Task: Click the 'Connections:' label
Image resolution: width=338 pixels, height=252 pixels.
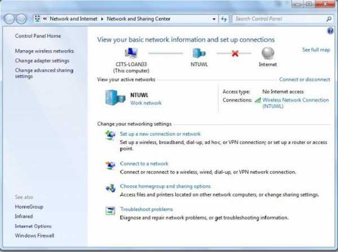Action: [x=237, y=100]
